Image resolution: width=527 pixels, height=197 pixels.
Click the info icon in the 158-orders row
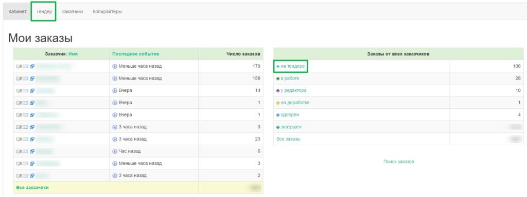115,78
